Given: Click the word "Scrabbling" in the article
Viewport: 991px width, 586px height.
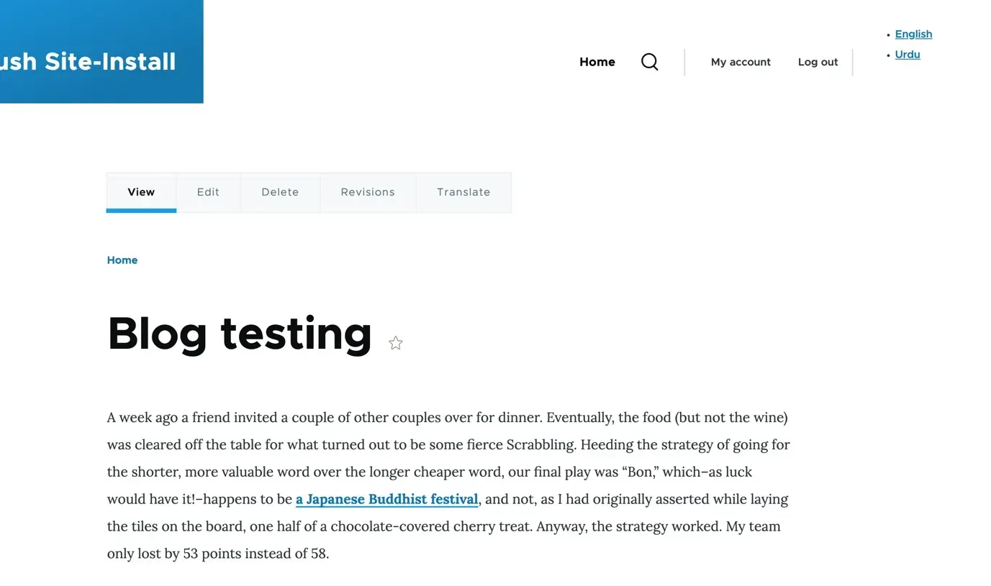Looking at the screenshot, I should (540, 444).
